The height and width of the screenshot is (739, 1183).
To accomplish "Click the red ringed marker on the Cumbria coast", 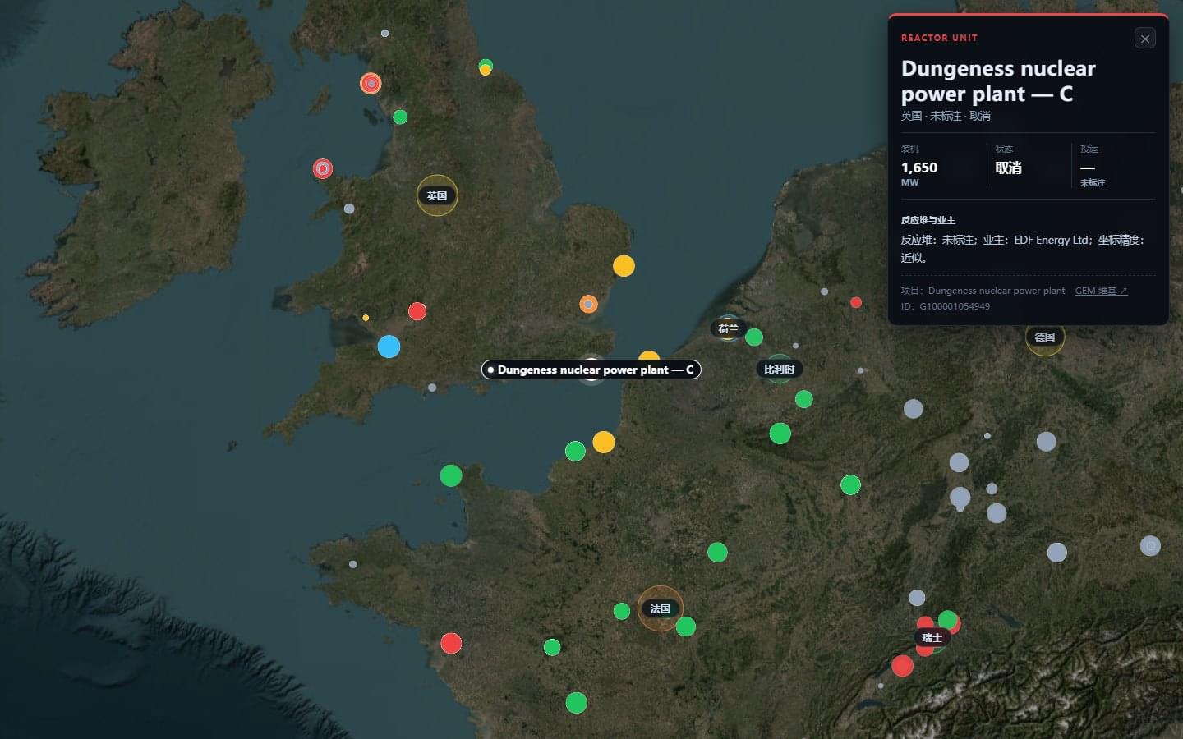I will point(371,83).
